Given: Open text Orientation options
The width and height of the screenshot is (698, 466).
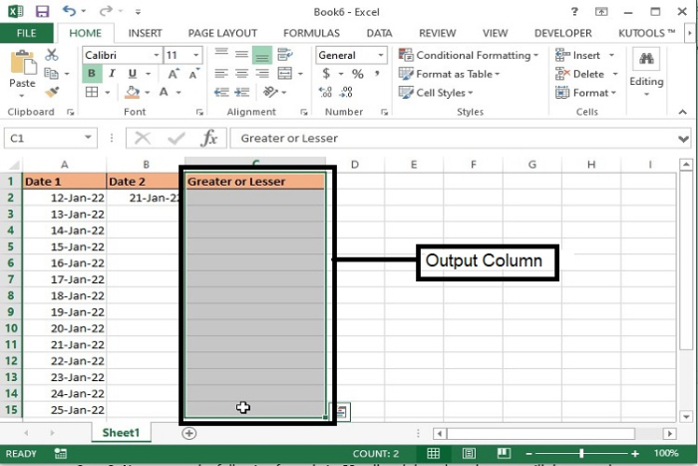Looking at the screenshot, I should click(270, 92).
